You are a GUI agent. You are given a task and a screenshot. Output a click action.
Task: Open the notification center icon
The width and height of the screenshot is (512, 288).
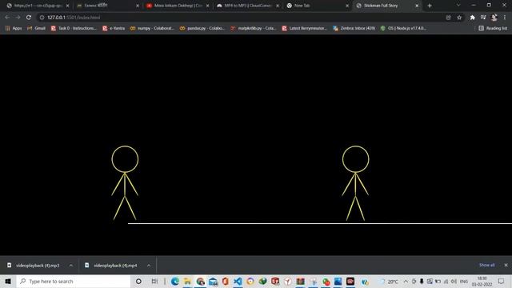click(x=502, y=281)
